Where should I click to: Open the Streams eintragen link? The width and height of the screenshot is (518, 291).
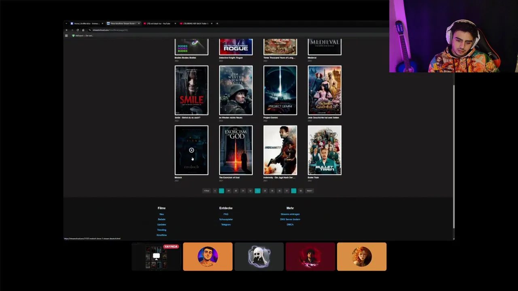[x=290, y=214]
